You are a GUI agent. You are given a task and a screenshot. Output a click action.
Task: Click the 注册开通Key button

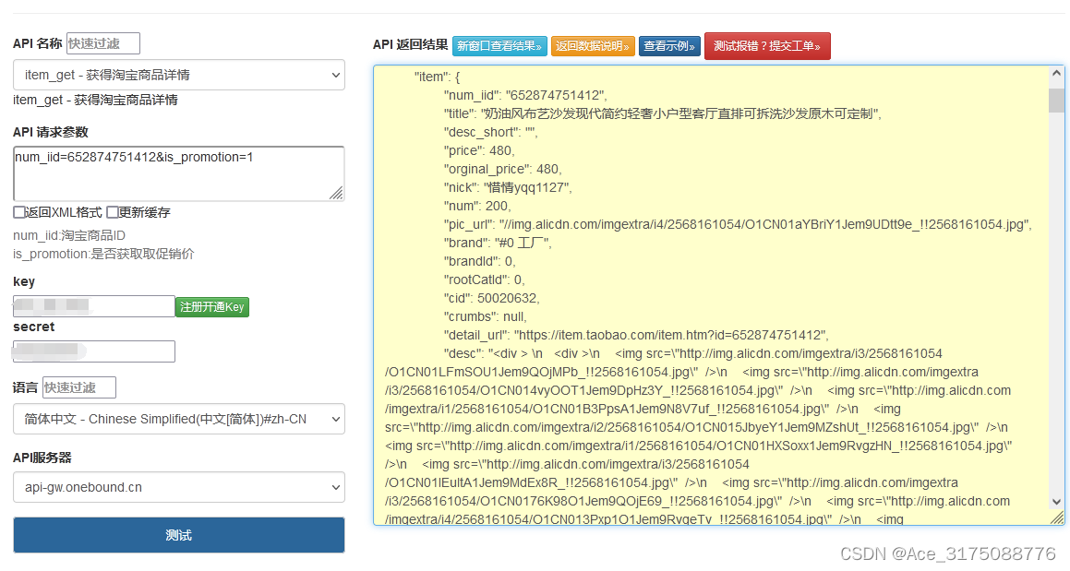(212, 307)
